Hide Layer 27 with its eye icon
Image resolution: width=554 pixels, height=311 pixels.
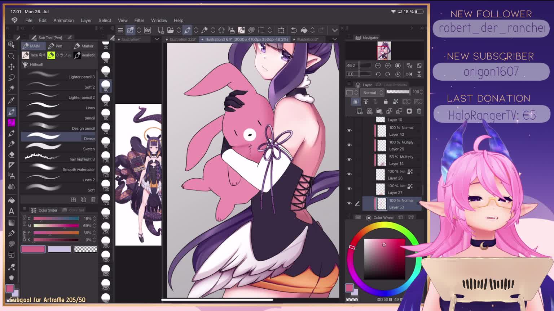349,189
